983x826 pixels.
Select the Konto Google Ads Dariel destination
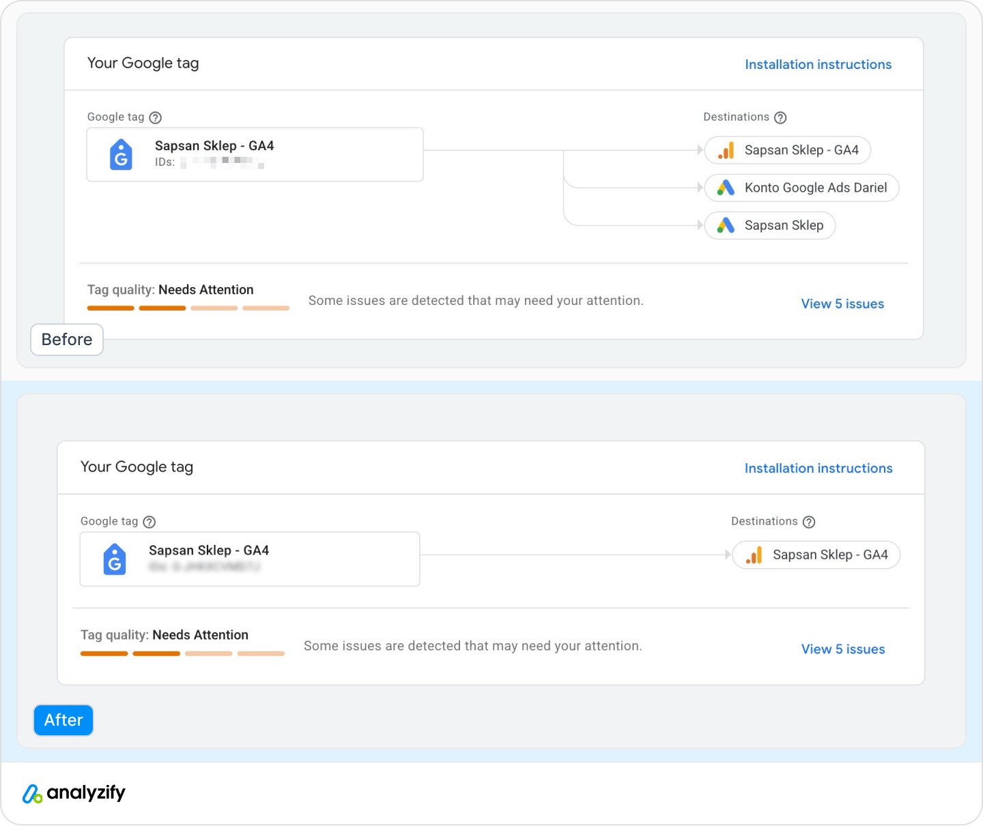[802, 188]
